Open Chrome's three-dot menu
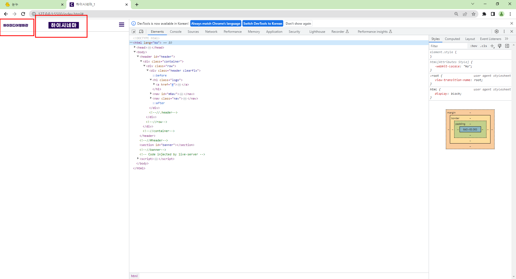Viewport: 516px width, 279px height. pos(510,14)
